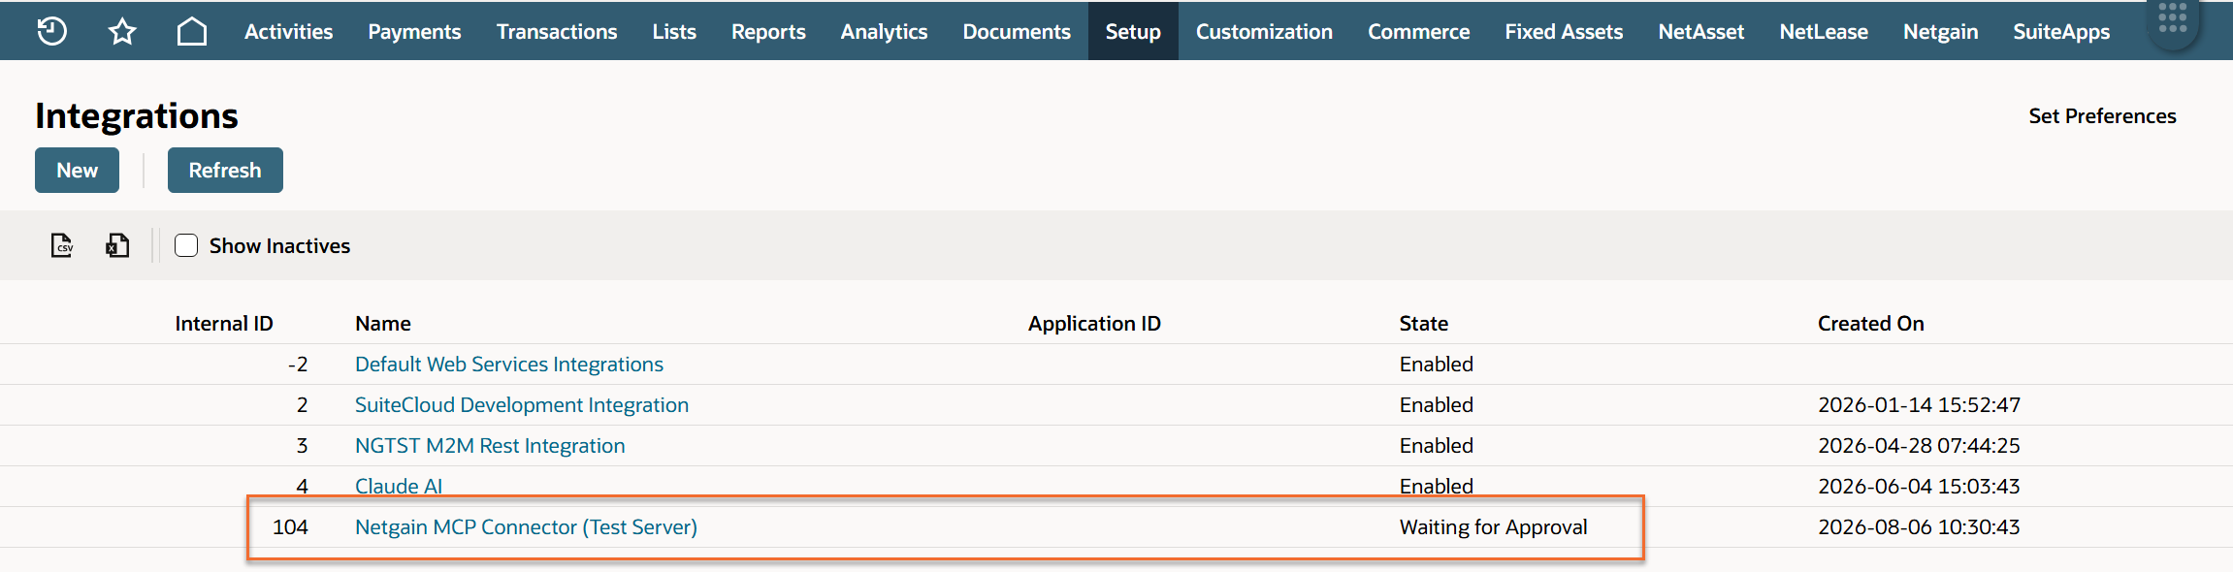Open Netgain MCP Connector (Test Server) link
2233x572 pixels.
[526, 526]
